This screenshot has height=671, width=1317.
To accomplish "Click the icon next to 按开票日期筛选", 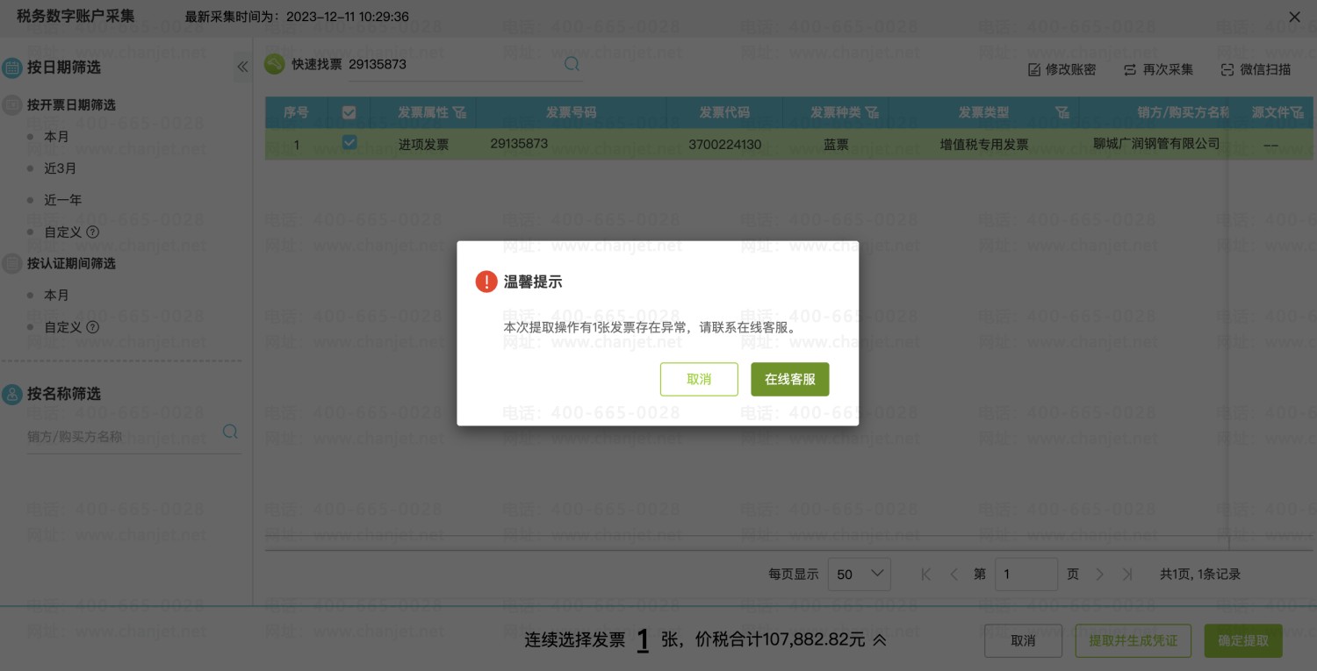I will pyautogui.click(x=12, y=105).
